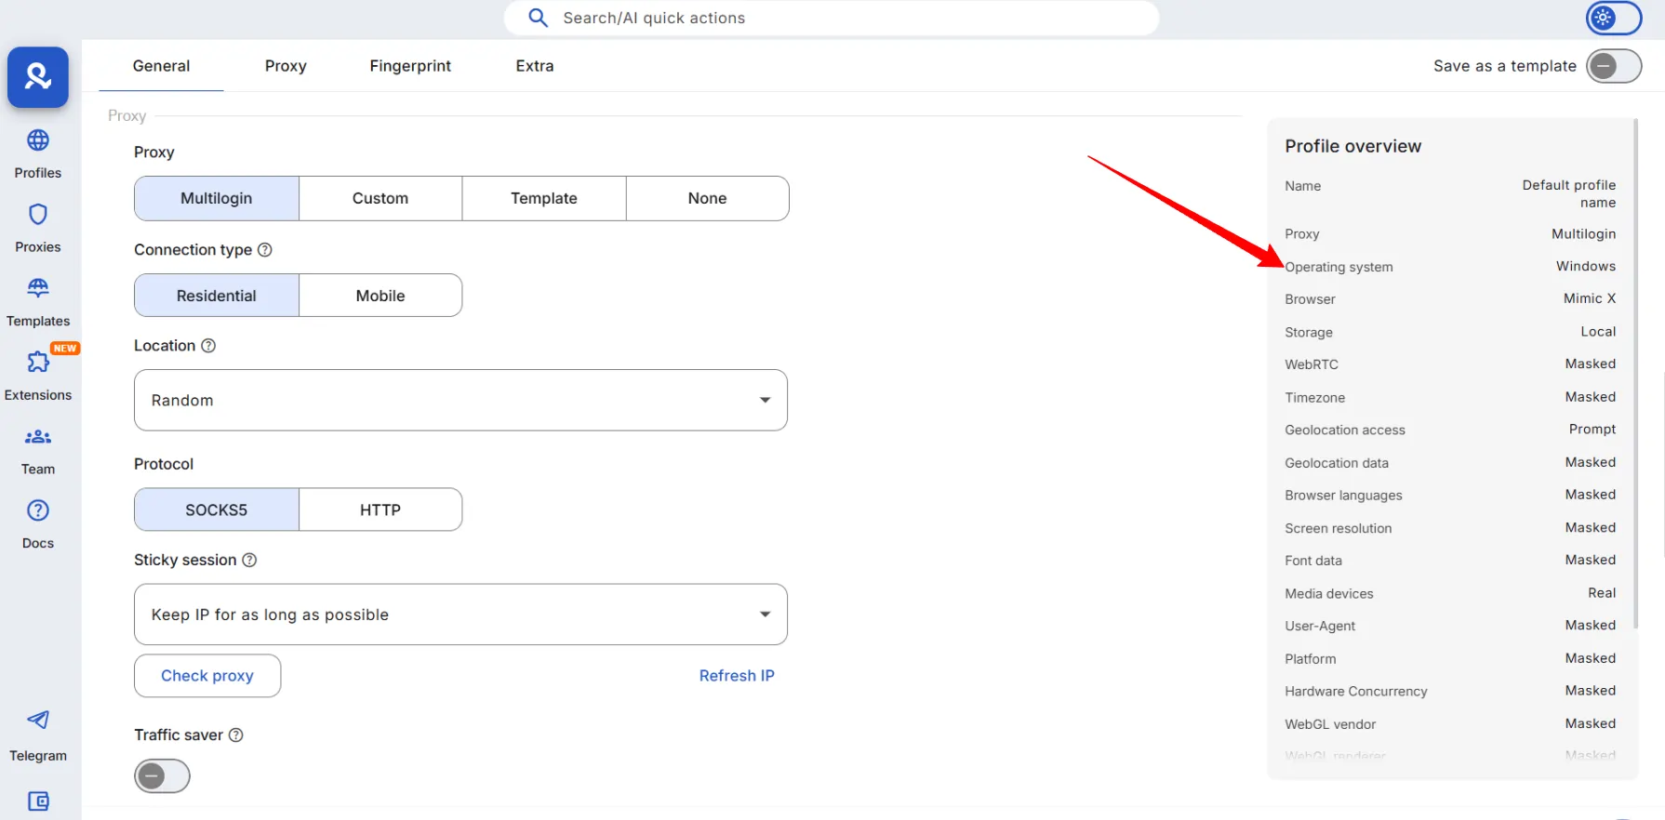Click Connection type help icon
This screenshot has height=820, width=1665.
[265, 250]
